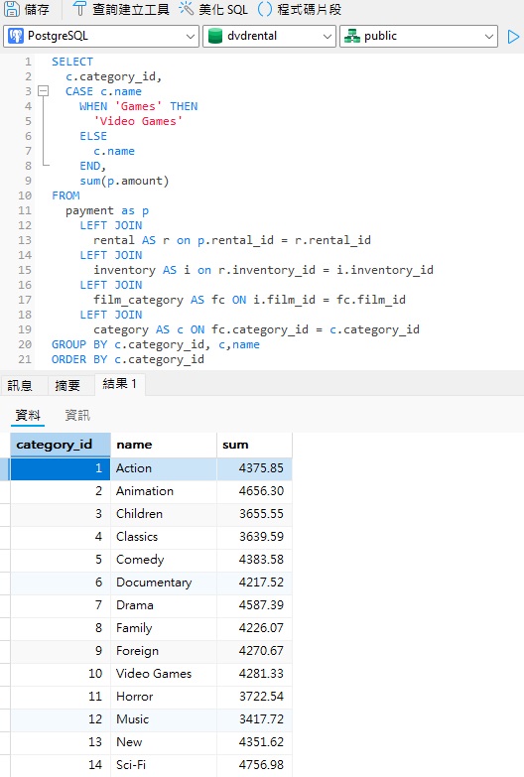This screenshot has width=524, height=777.
Task: Click the 'Video Games' string in editor
Action: point(138,121)
